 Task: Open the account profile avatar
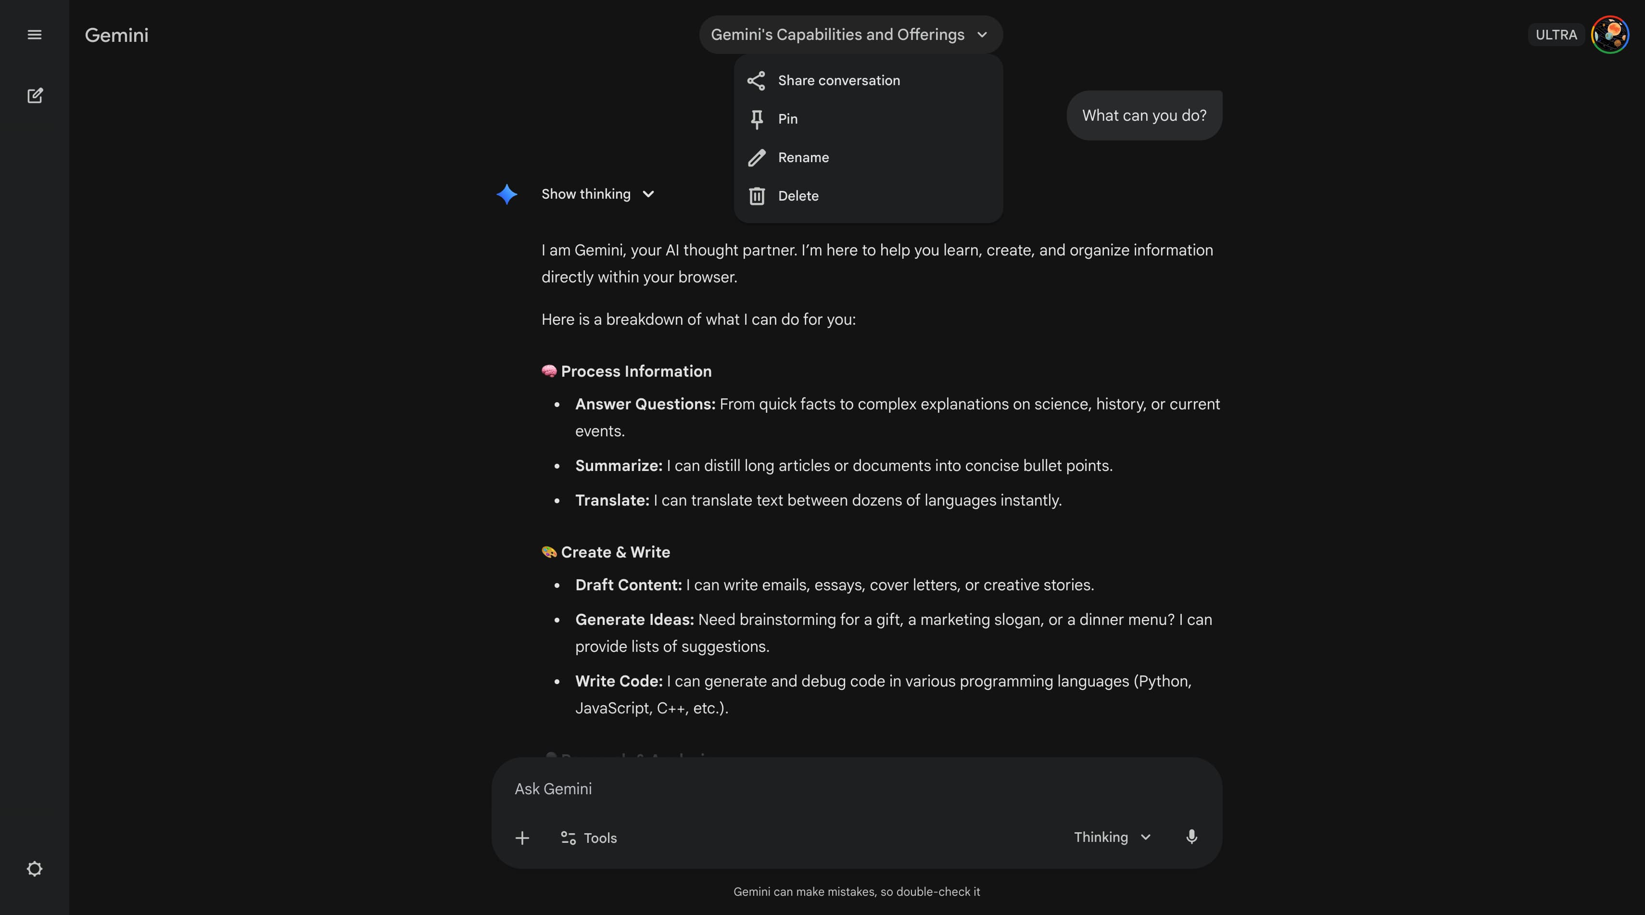coord(1610,35)
